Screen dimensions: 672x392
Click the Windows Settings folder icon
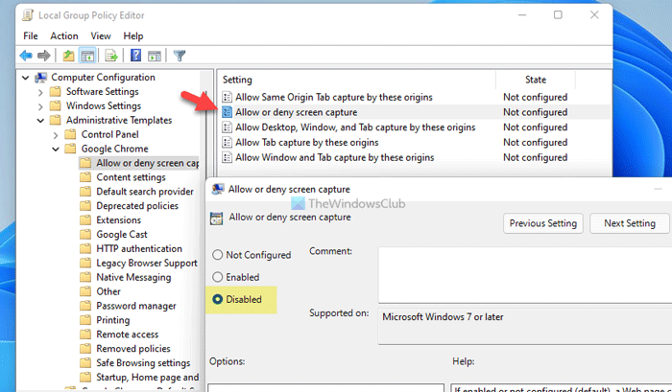[56, 105]
